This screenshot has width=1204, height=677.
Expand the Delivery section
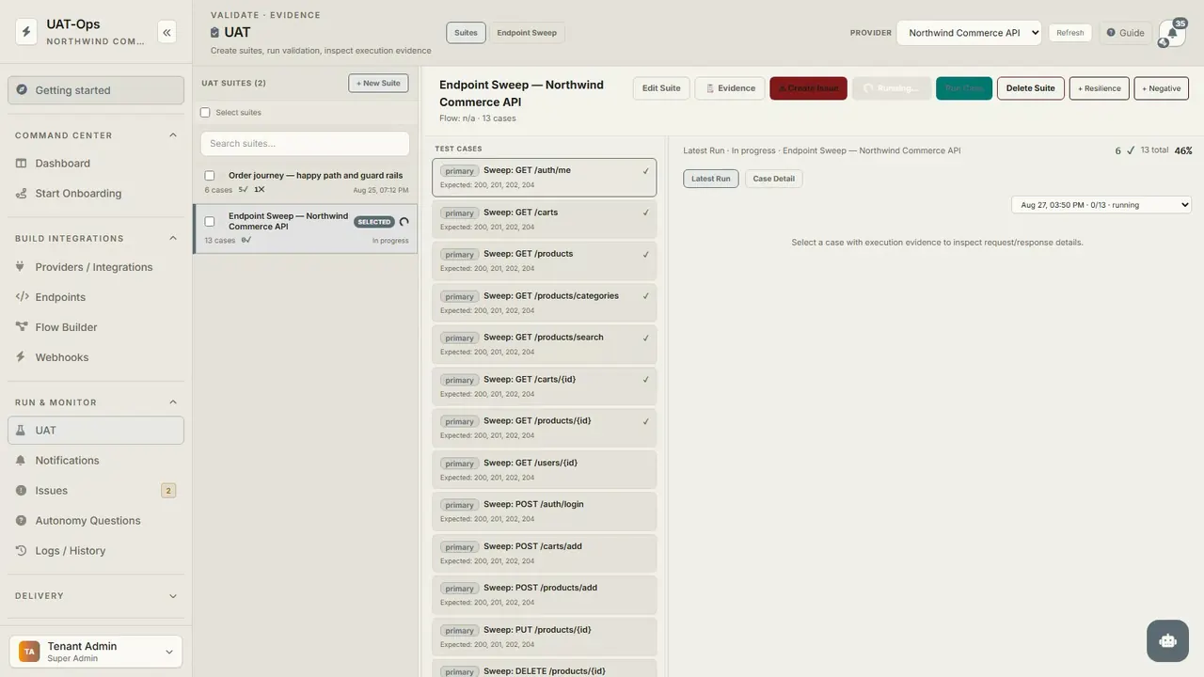[x=173, y=596]
